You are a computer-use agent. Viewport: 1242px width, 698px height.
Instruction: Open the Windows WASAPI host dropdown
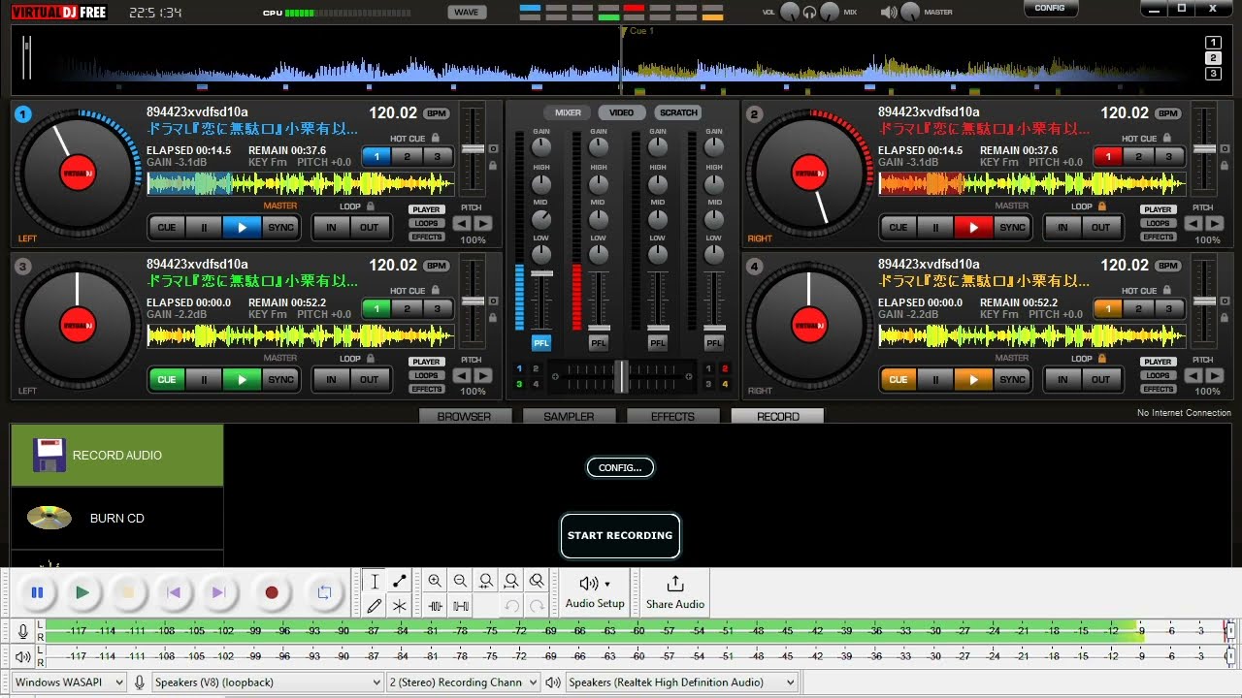click(x=69, y=682)
